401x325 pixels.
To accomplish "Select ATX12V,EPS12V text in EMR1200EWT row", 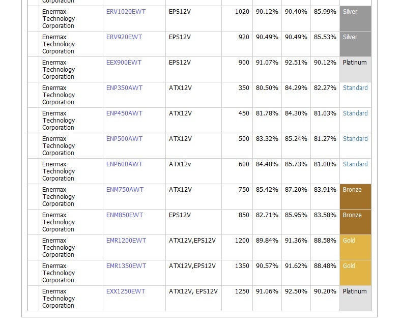I will pyautogui.click(x=192, y=241).
